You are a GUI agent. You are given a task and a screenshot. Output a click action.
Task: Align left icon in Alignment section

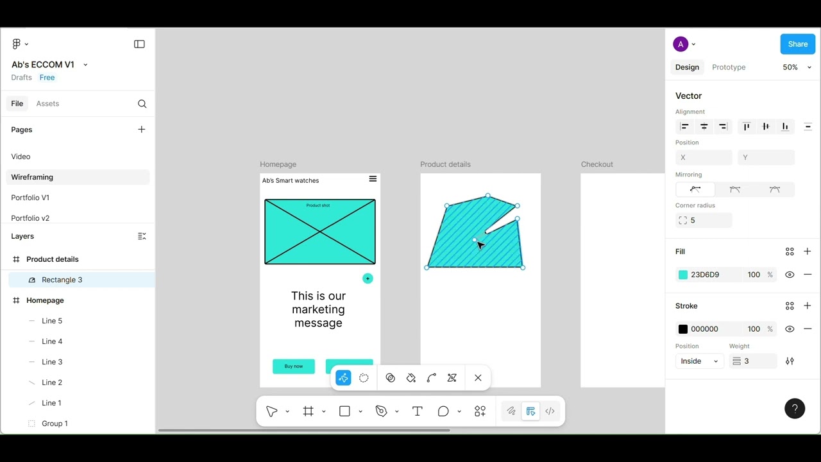click(x=684, y=126)
